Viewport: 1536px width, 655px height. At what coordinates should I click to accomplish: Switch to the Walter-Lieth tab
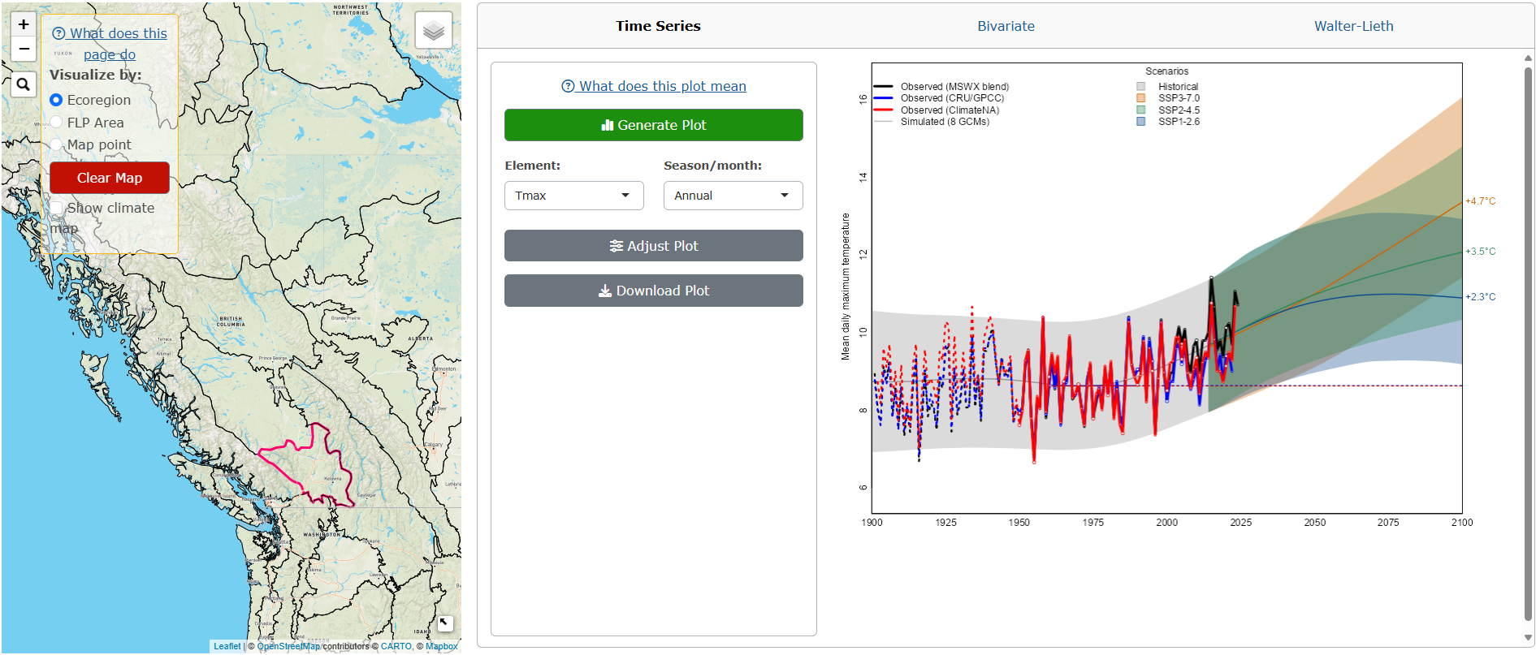pyautogui.click(x=1354, y=26)
